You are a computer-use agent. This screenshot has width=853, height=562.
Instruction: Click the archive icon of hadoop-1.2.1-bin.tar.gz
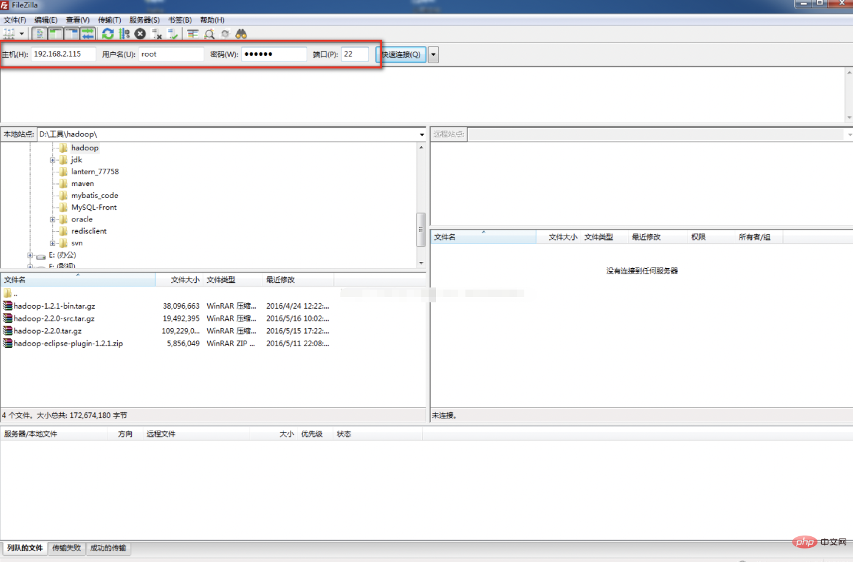[8, 306]
